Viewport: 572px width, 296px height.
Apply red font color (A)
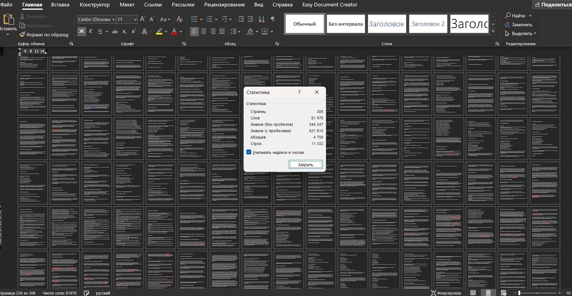pos(174,31)
